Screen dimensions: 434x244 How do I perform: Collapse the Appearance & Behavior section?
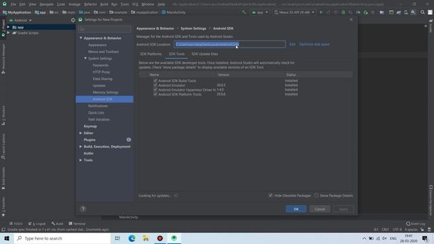pos(81,38)
